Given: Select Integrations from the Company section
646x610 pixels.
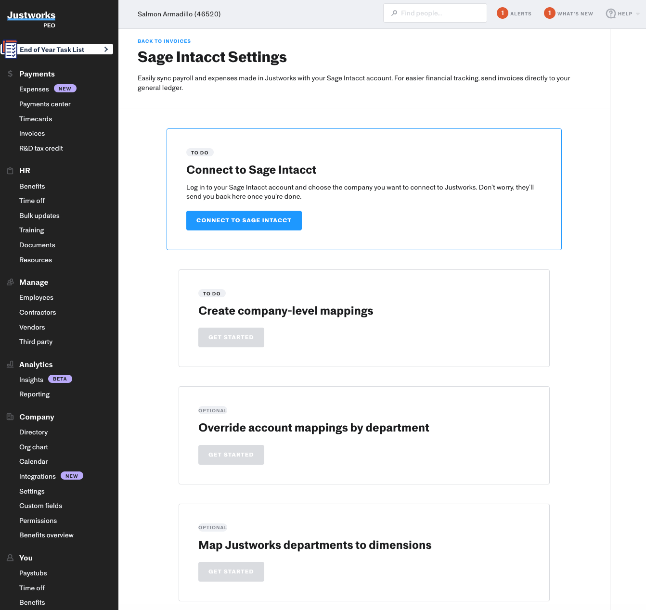Looking at the screenshot, I should [38, 476].
